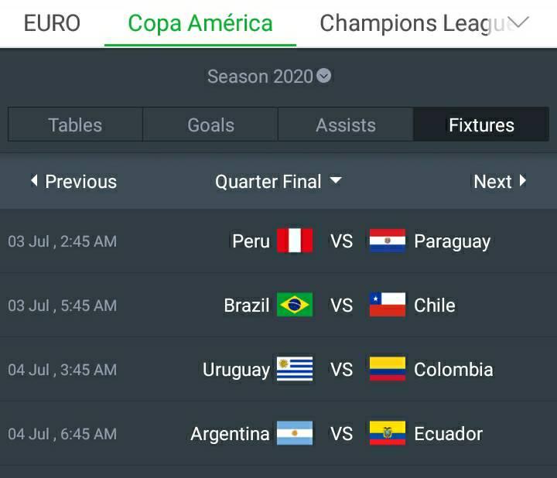Show the Goals tab
This screenshot has height=478, width=557.
click(210, 125)
